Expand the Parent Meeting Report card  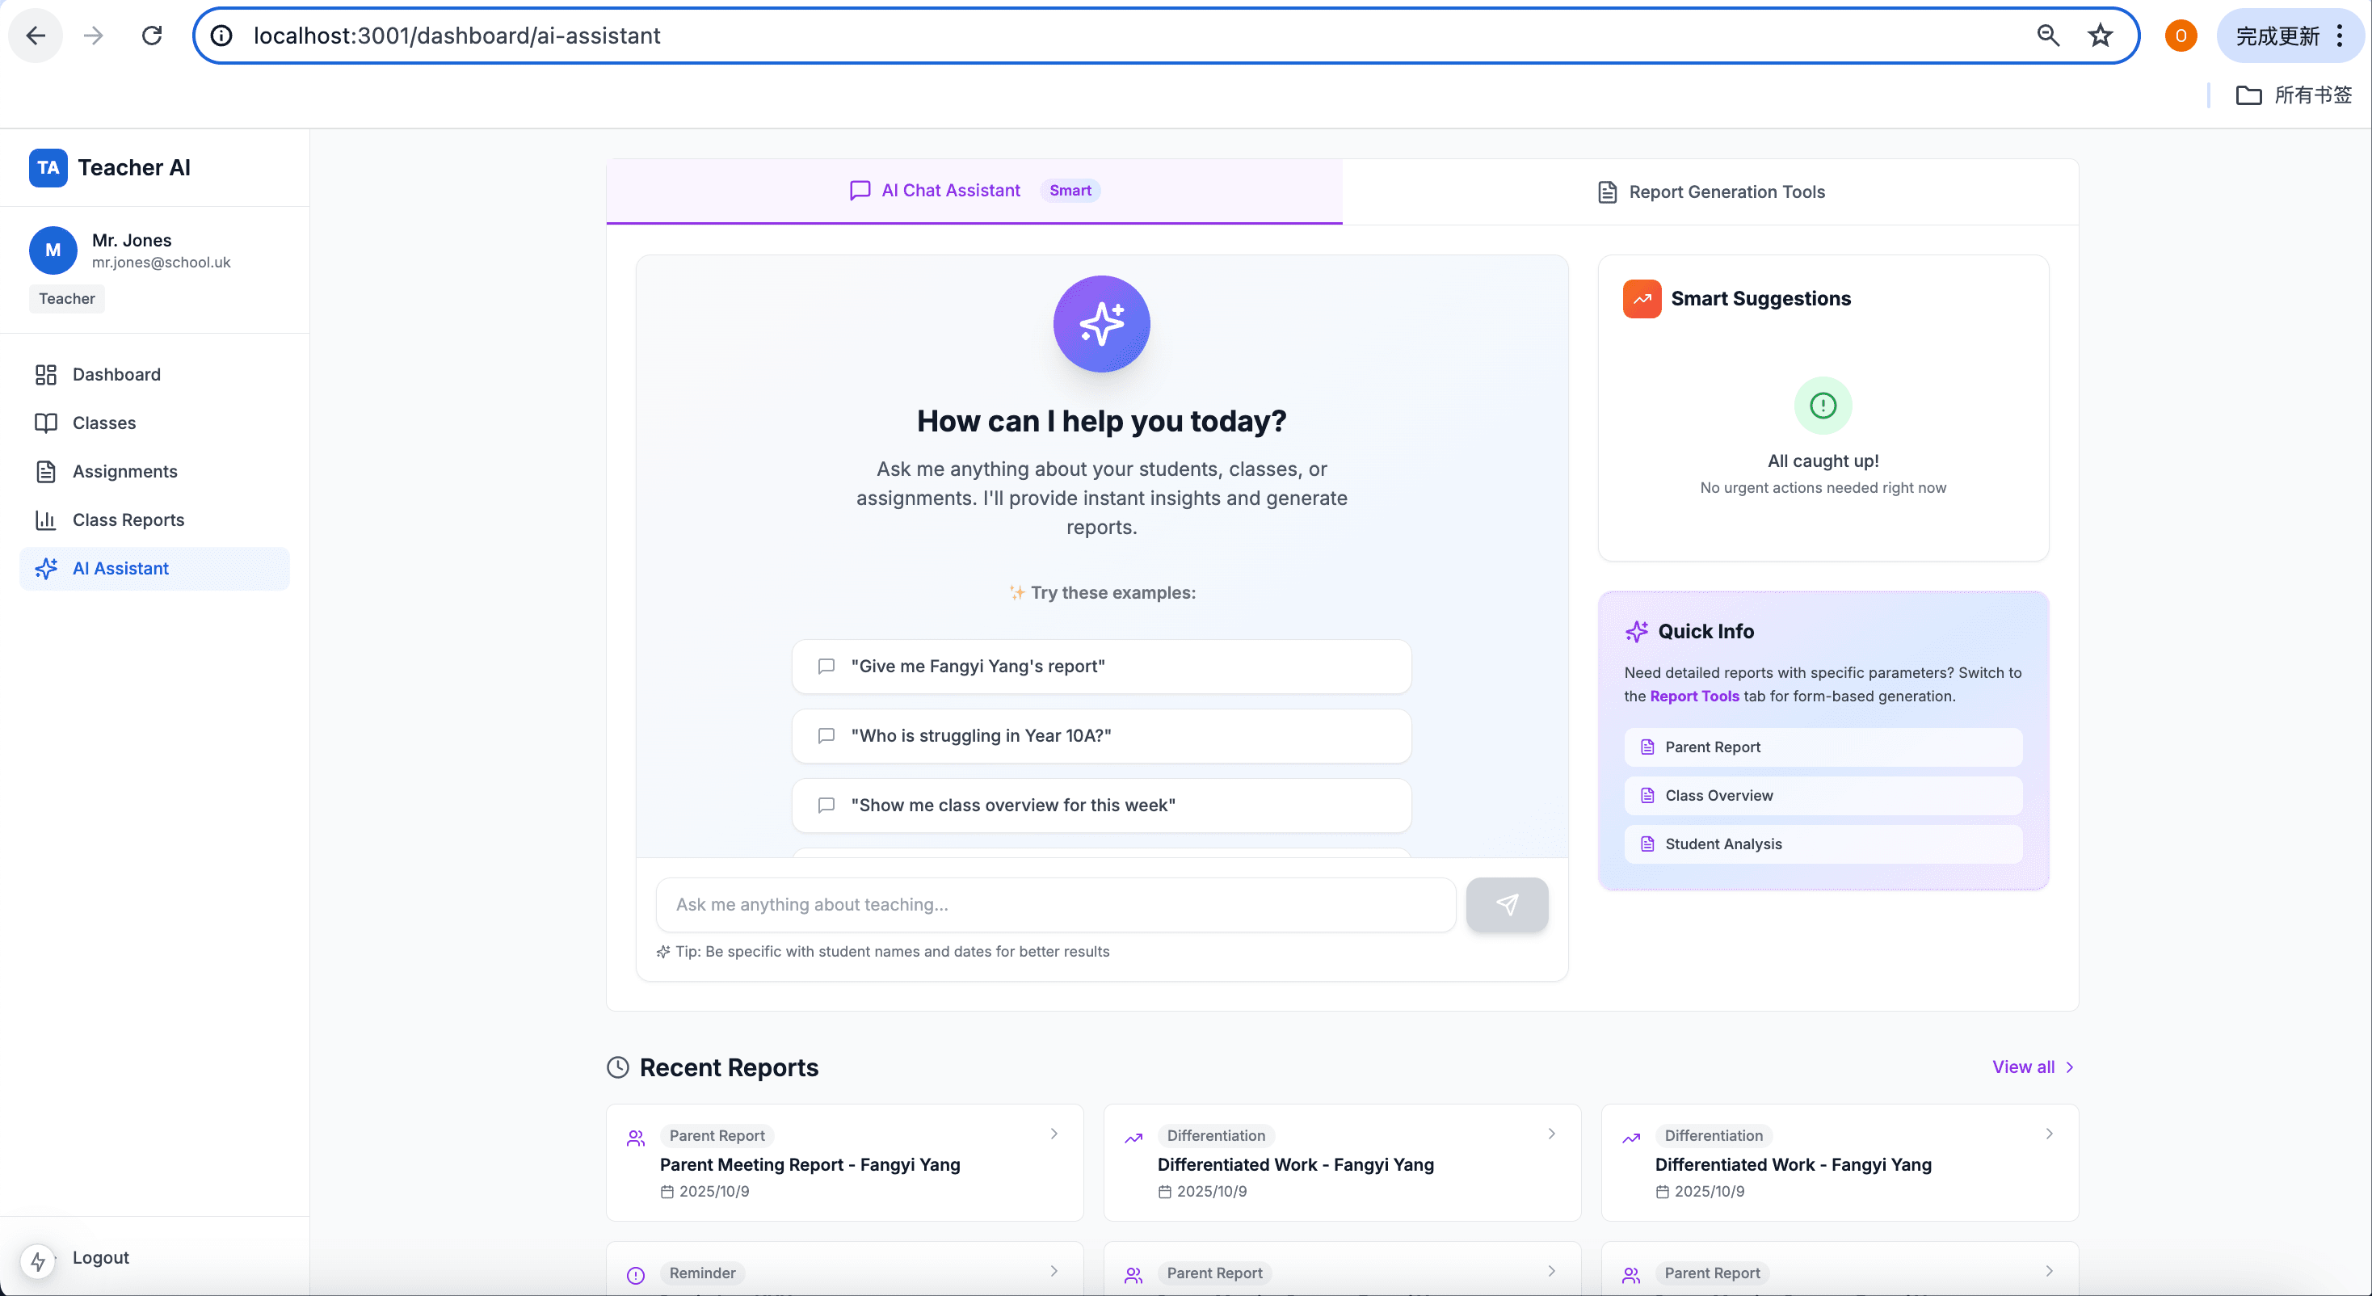[x=1054, y=1134]
